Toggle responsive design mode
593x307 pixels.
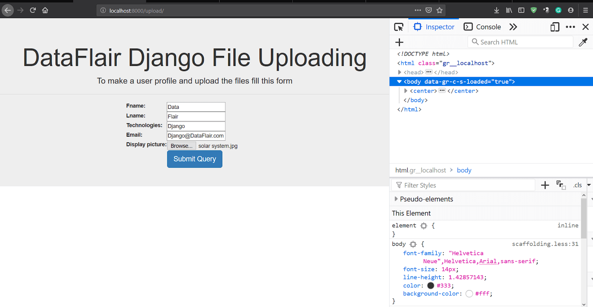tap(555, 27)
